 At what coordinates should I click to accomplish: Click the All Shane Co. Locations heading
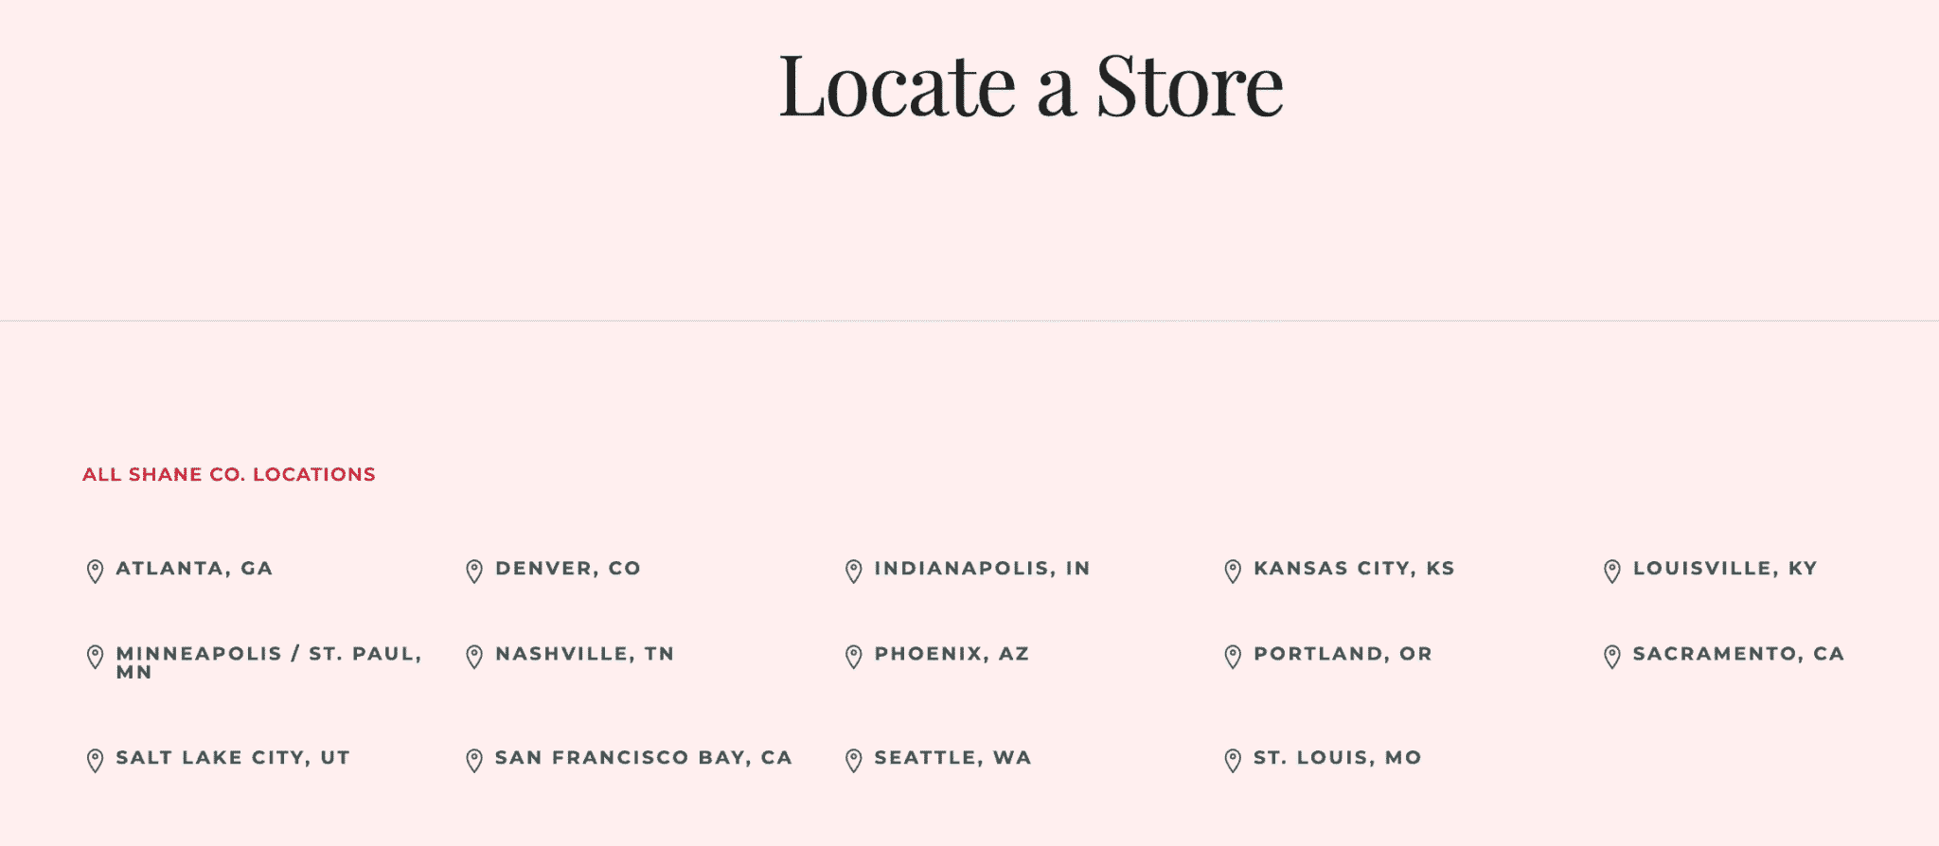[x=227, y=474]
